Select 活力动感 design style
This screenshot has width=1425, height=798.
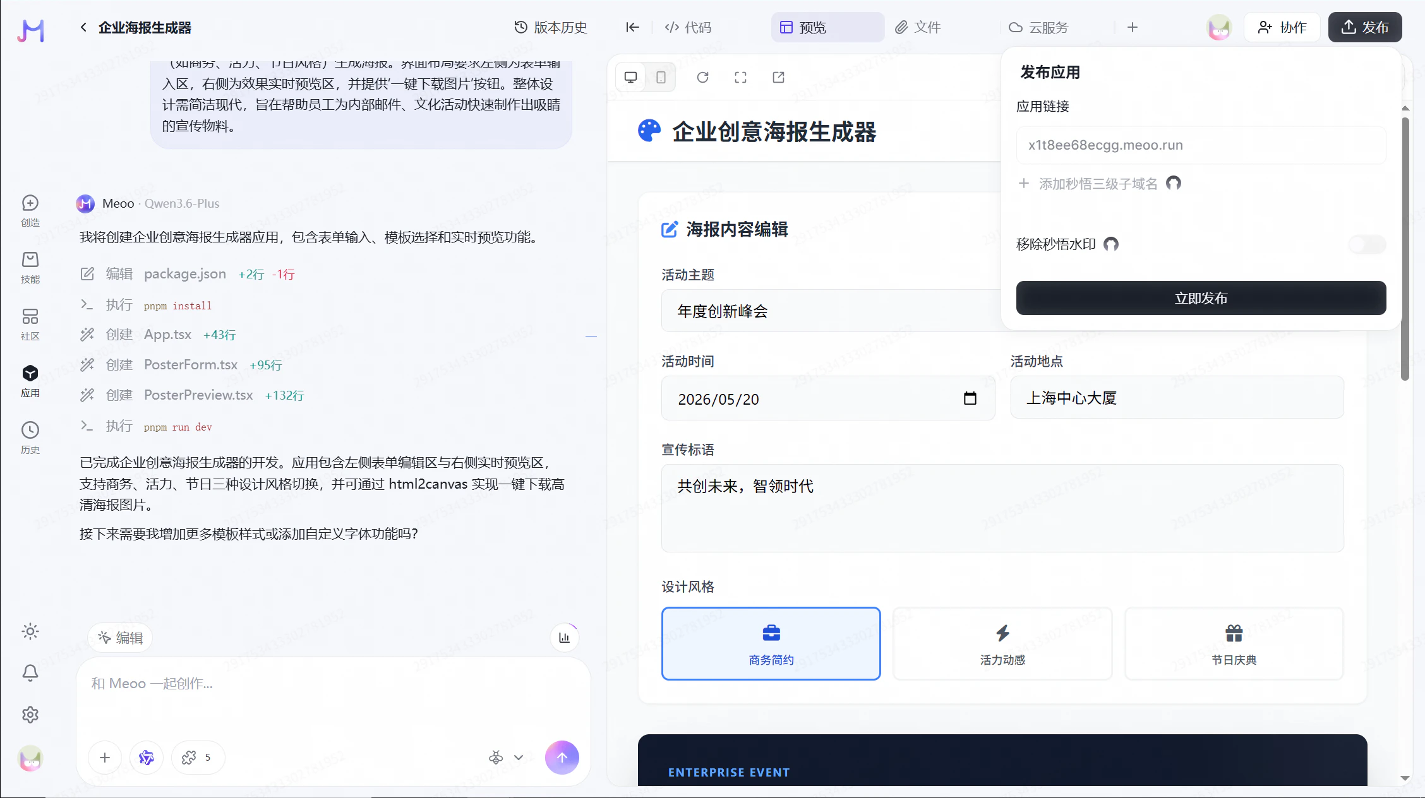[1002, 643]
